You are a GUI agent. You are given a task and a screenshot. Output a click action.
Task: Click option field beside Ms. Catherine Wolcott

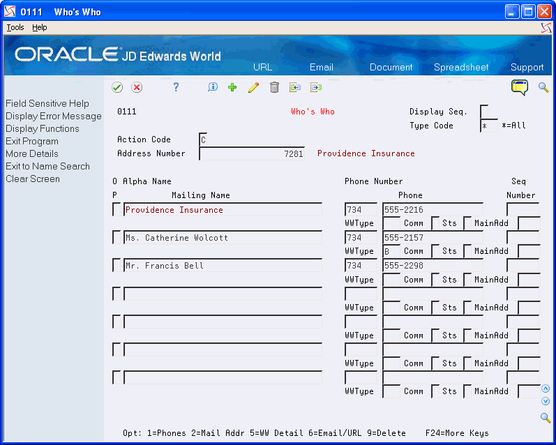click(117, 237)
